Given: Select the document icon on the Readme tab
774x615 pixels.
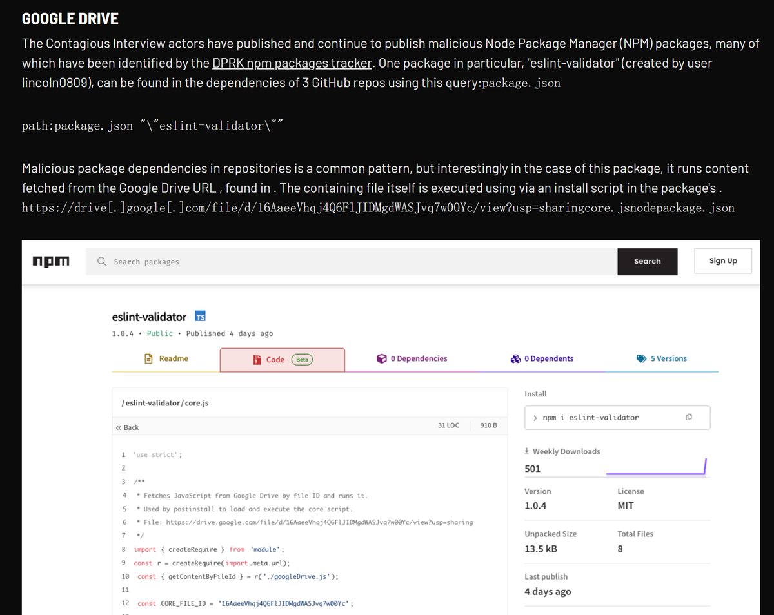Looking at the screenshot, I should point(148,358).
